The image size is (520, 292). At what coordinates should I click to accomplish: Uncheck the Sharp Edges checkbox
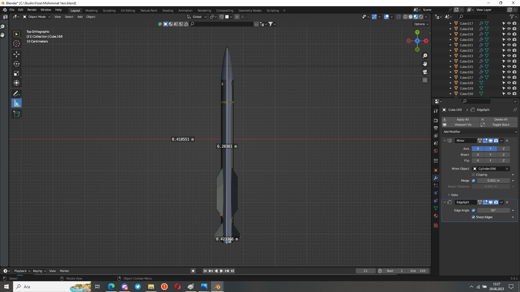473,217
